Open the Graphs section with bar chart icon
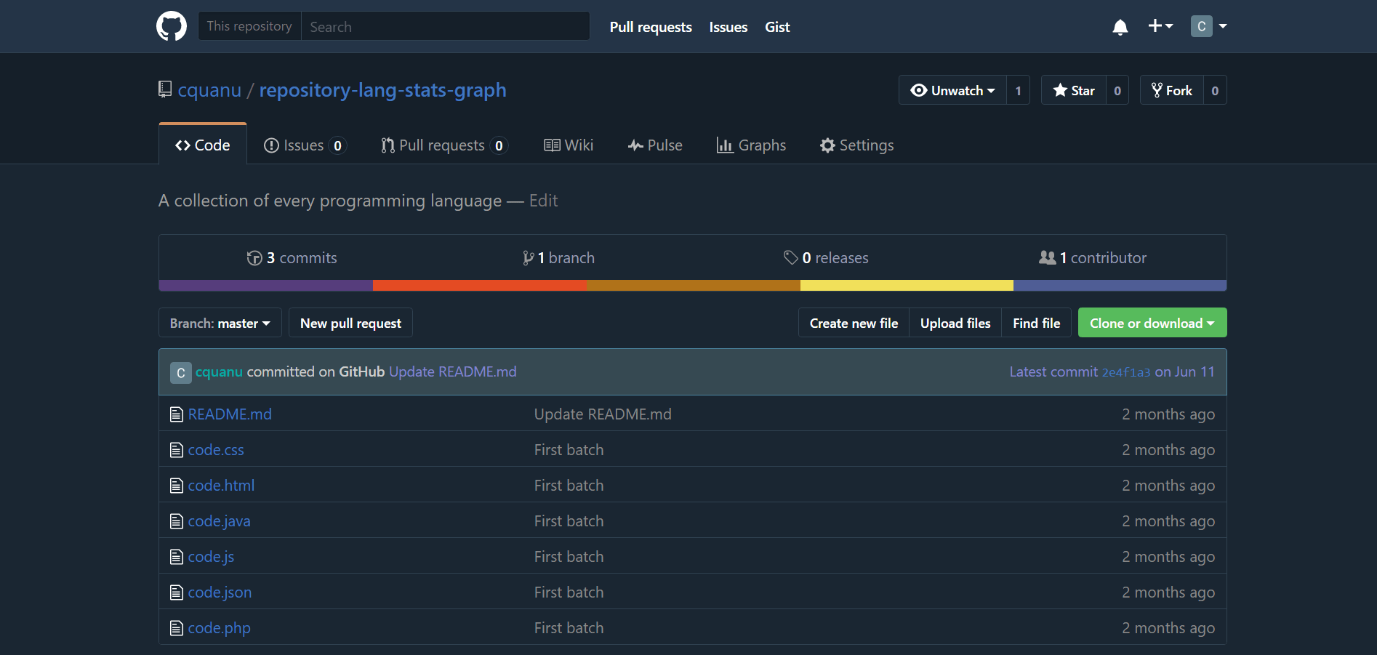 (x=724, y=145)
